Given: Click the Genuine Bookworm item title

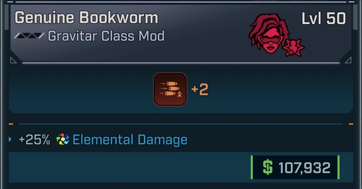Looking at the screenshot, I should [x=86, y=18].
